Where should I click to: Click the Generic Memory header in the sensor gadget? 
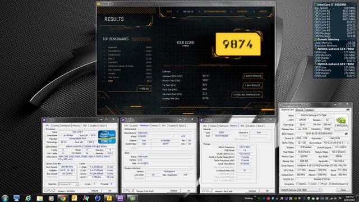(x=328, y=39)
